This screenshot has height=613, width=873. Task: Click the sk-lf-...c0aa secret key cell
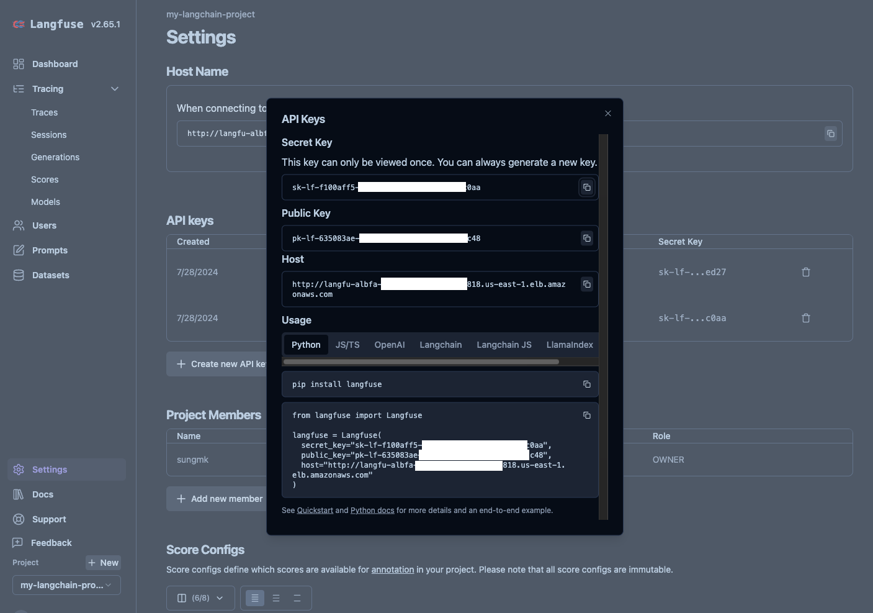point(692,318)
